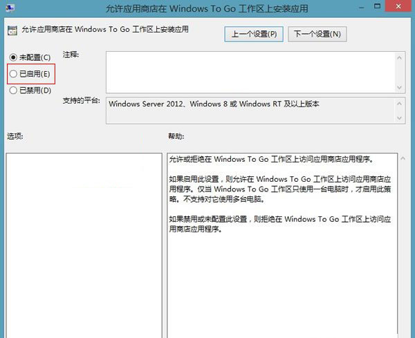This screenshot has width=415, height=338.
Task: Click the down arrow in the supported platforms scrollbar
Action: click(x=399, y=118)
